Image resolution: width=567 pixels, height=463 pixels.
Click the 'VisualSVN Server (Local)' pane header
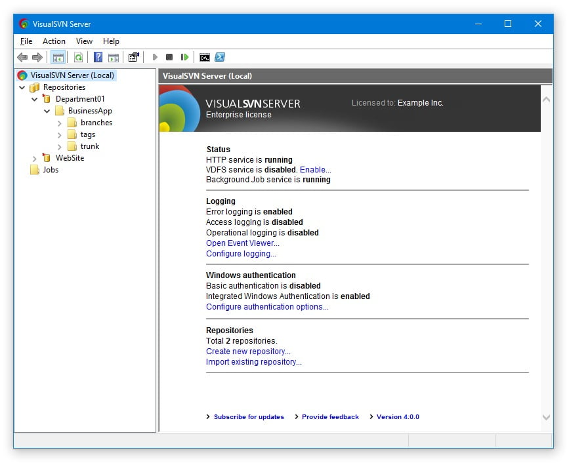[x=355, y=76]
